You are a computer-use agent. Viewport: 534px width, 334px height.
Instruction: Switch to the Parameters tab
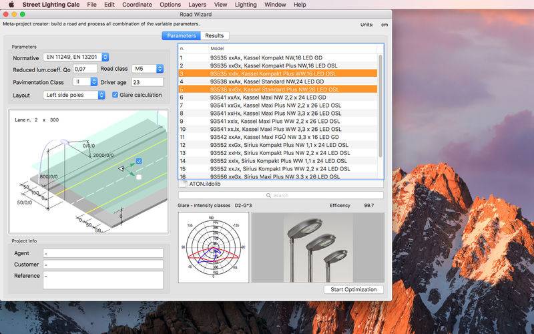click(x=181, y=35)
